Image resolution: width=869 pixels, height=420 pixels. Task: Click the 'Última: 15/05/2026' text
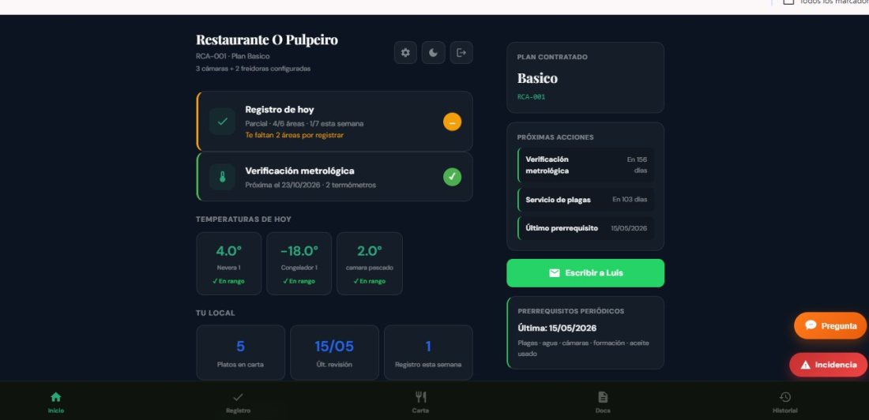click(x=557, y=328)
